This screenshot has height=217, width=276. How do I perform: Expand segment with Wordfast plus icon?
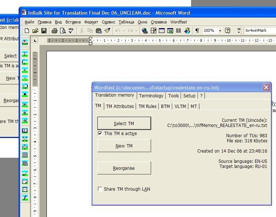point(25,70)
